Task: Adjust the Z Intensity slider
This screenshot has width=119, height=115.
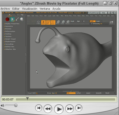Action: 99,24
